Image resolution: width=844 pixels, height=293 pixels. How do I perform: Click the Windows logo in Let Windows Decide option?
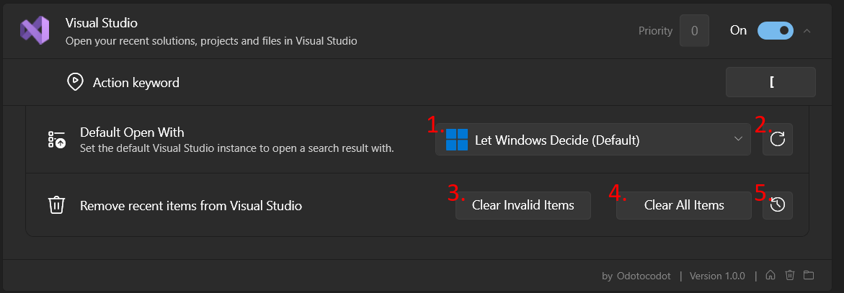coord(457,140)
